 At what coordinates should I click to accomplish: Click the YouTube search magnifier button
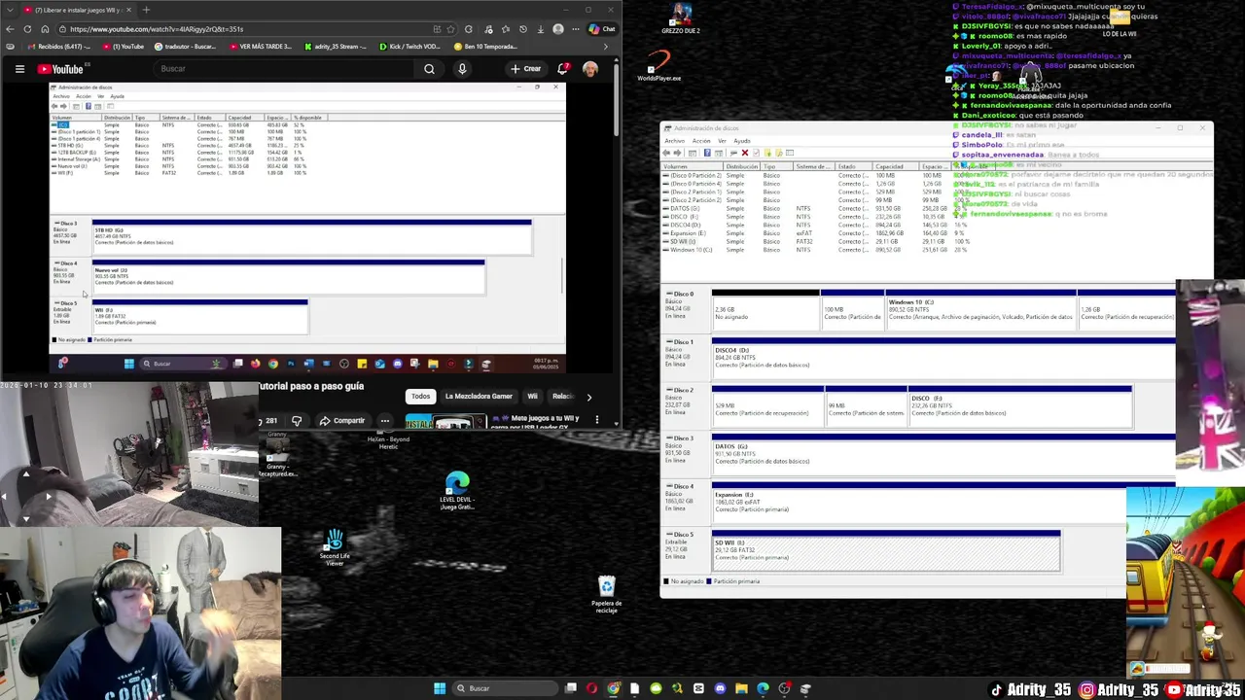coord(429,69)
